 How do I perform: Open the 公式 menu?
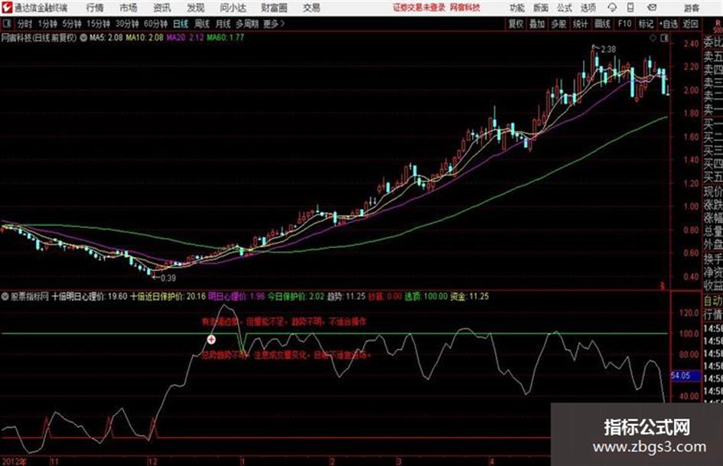[x=565, y=8]
